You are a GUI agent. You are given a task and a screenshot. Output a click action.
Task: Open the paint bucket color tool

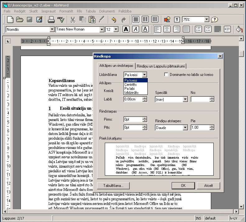point(239,29)
